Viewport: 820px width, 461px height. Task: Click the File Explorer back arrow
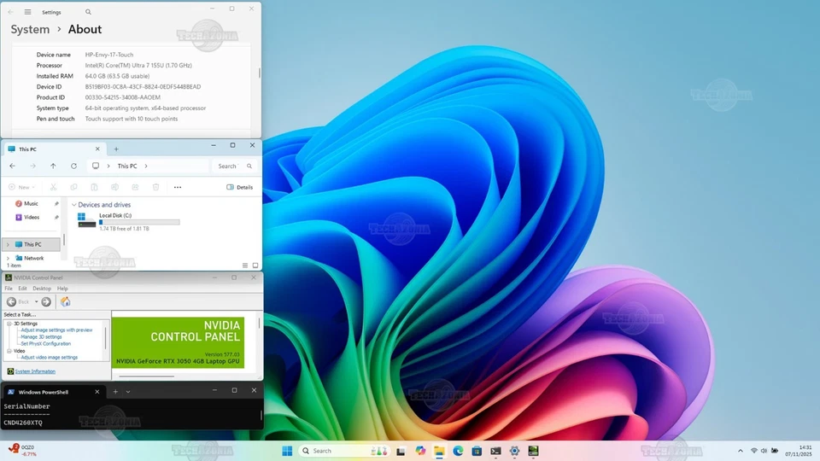pos(13,166)
